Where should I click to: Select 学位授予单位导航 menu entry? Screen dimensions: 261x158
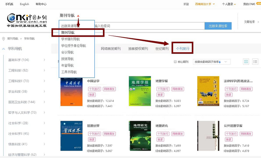(73, 46)
